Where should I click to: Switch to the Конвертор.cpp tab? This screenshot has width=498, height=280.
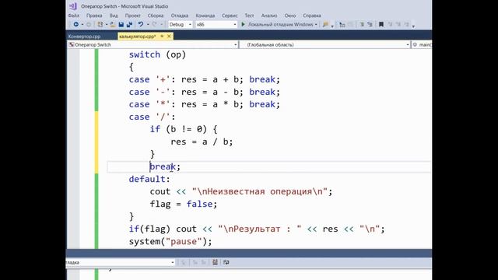[85, 37]
